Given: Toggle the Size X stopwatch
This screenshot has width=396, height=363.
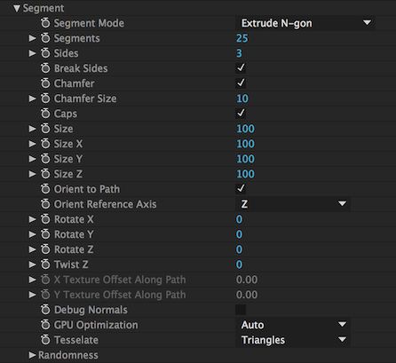Looking at the screenshot, I should click(x=45, y=144).
